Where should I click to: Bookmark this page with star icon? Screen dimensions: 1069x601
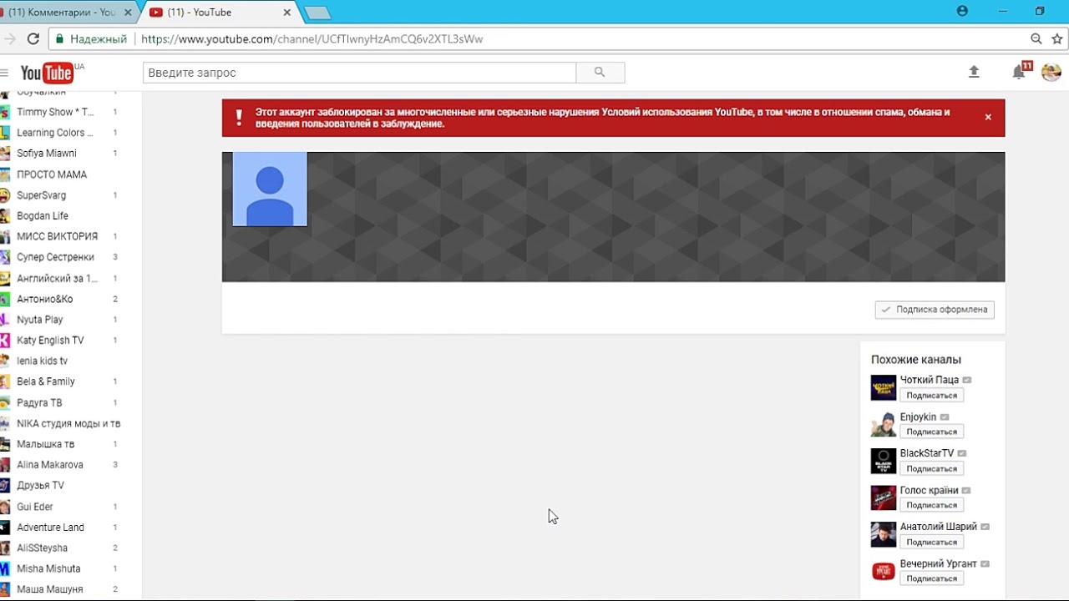(1057, 38)
